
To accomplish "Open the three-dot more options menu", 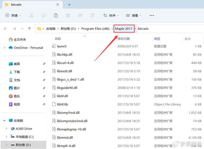I will 152,15.
